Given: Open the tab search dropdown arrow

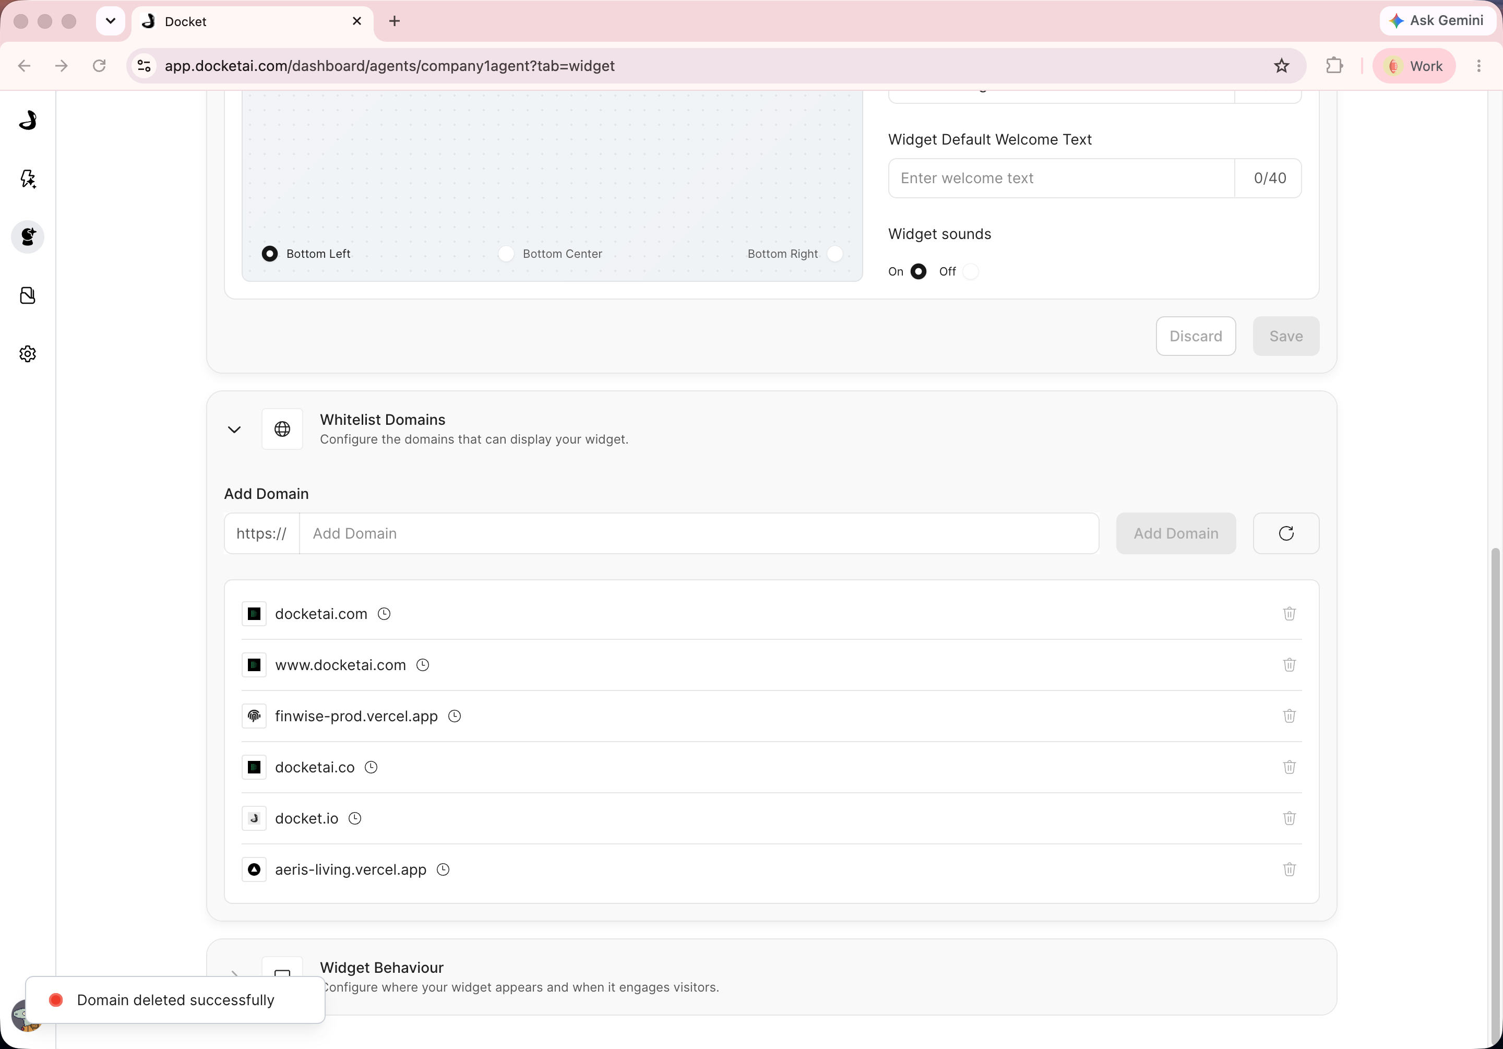Looking at the screenshot, I should [x=111, y=21].
